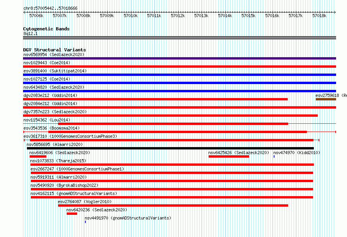Select the 8q12.1 band label
The height and width of the screenshot is (237, 347).
tap(30, 33)
